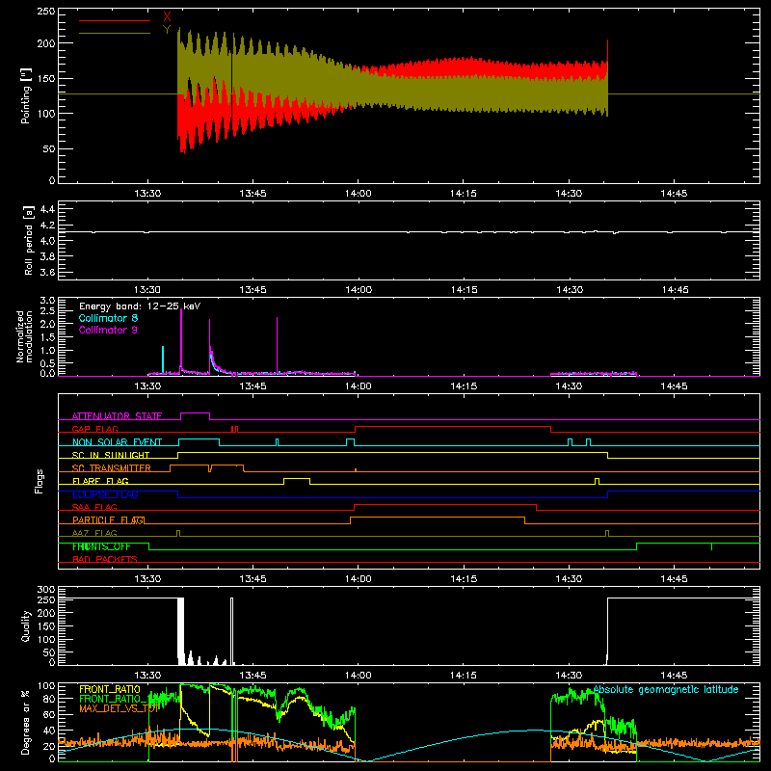
Task: Click the 300 tick on the Quality axis
Action: (x=46, y=590)
